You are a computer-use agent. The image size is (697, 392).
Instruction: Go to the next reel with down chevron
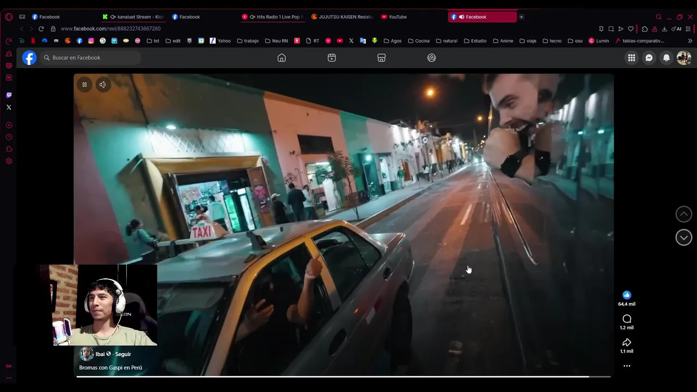point(684,237)
